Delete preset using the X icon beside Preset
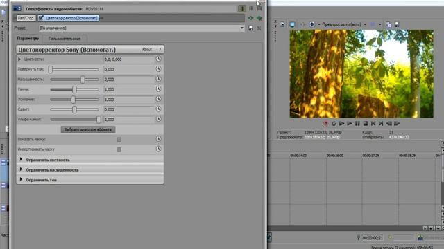This screenshot has width=444, height=249. coord(259,28)
